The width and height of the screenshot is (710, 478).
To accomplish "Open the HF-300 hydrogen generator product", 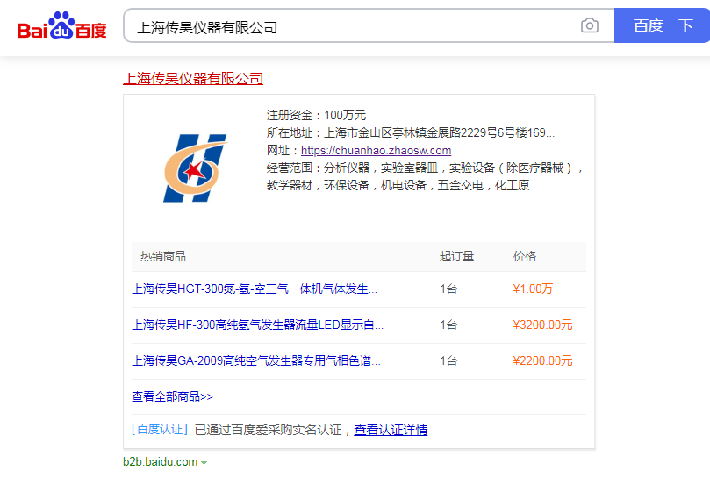I will click(x=257, y=325).
